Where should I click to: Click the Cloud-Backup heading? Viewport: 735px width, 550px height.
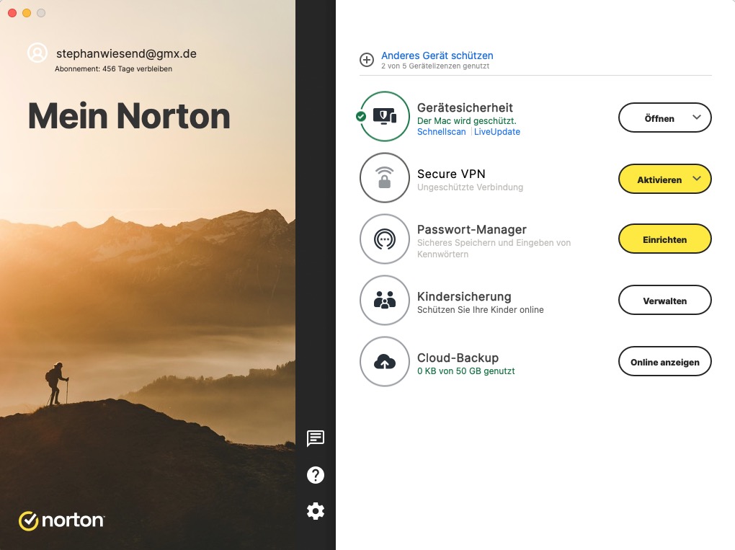[458, 358]
